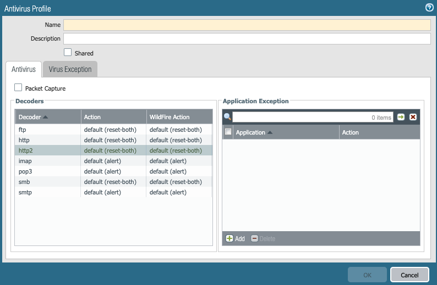Click the help question mark icon

[x=429, y=8]
